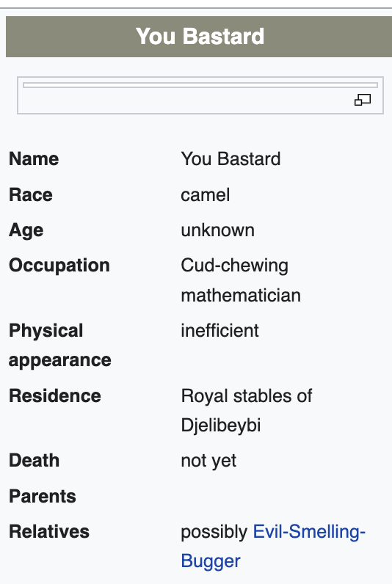Click Royal stables of Djelibeybi text
This screenshot has width=392, height=584.
click(x=247, y=411)
